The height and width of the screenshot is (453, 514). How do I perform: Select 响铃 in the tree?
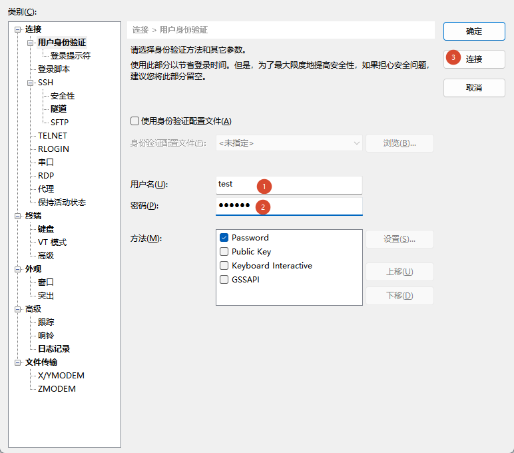46,336
